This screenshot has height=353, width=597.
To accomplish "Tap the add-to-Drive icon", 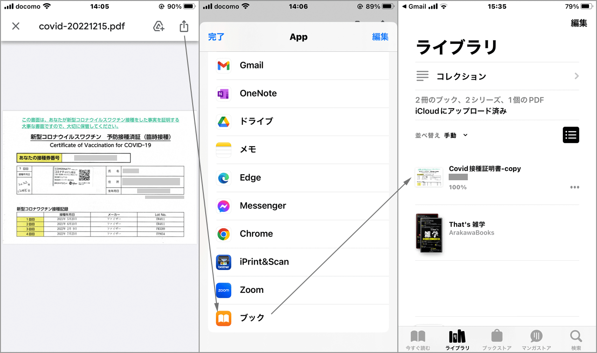I will [159, 26].
